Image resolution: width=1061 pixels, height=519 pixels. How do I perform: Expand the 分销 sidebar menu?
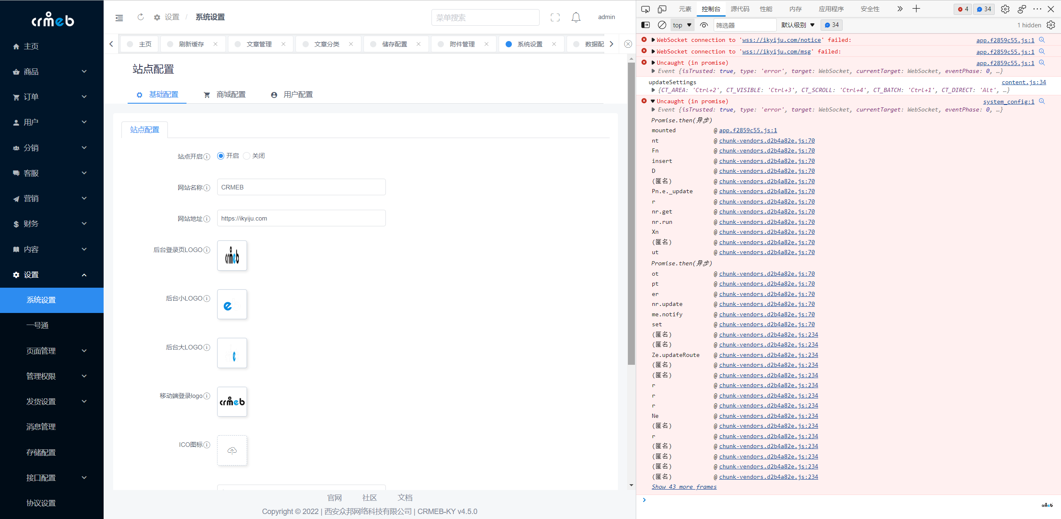(52, 148)
